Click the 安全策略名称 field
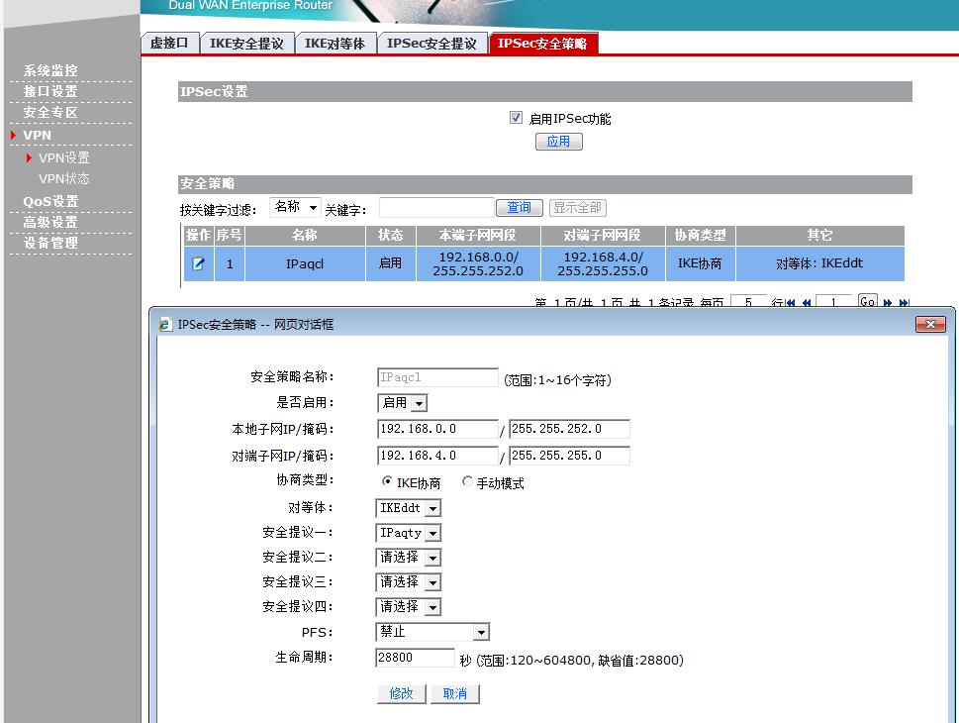The image size is (959, 723). [437, 377]
